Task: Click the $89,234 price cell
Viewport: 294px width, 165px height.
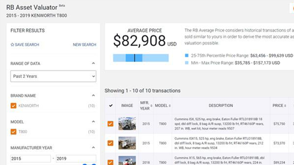Action: [279, 163]
